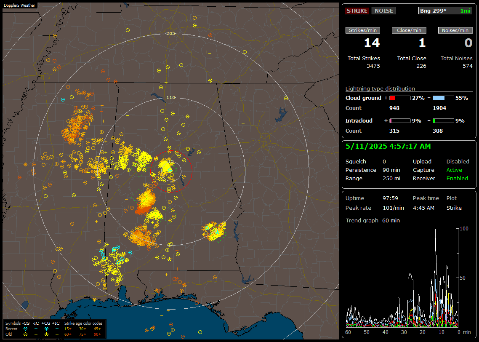Click the Strikes/min label box
The image size is (479, 342).
[x=362, y=30]
